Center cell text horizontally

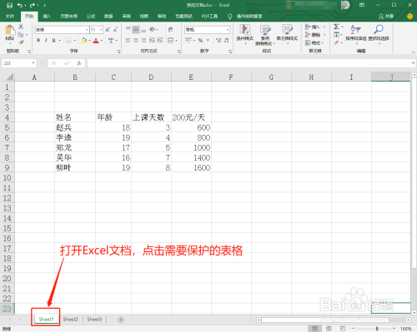[136, 41]
